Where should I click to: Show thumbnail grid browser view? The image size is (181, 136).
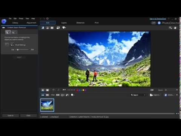coord(48,95)
